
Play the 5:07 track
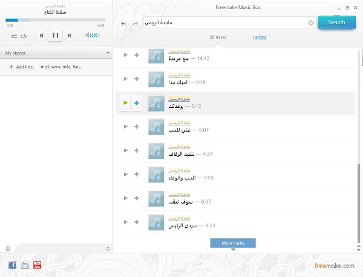pyautogui.click(x=126, y=127)
